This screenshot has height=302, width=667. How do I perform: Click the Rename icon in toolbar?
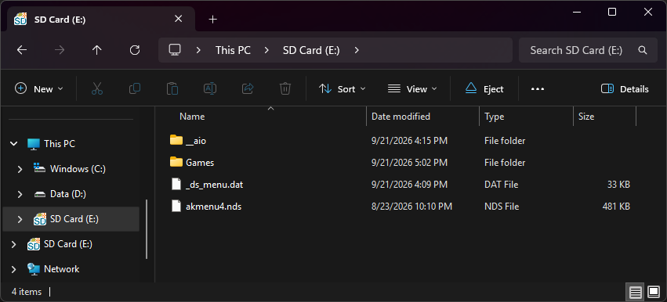(x=210, y=88)
